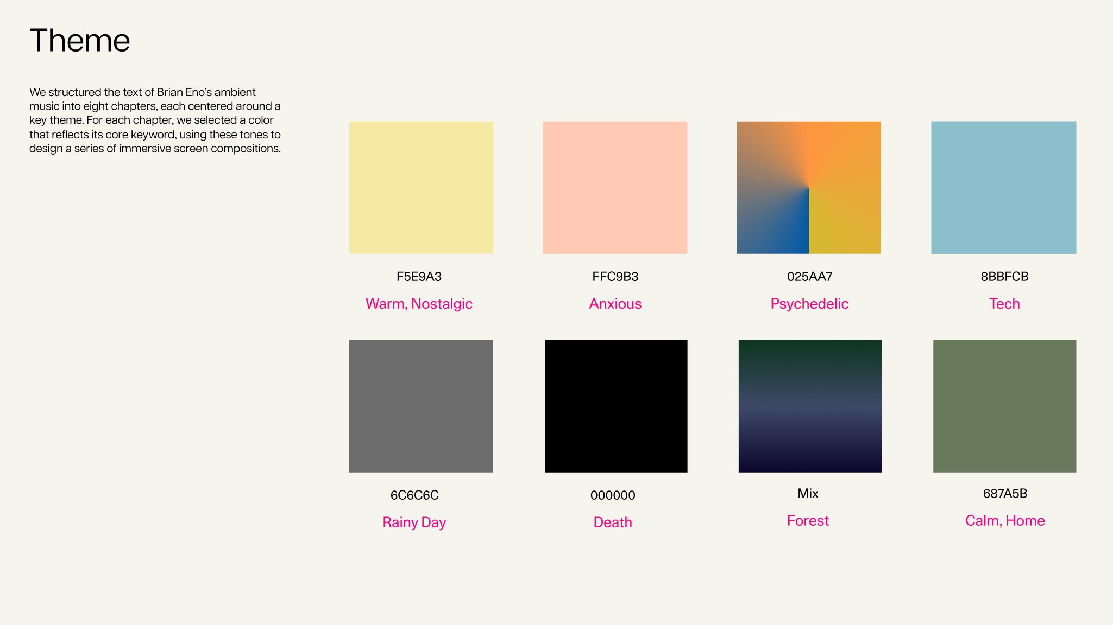Select the Psychedelic label text
The image size is (1113, 625).
809,304
